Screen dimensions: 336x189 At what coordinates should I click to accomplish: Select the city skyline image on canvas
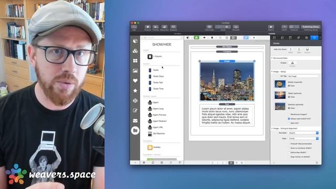coord(227,81)
